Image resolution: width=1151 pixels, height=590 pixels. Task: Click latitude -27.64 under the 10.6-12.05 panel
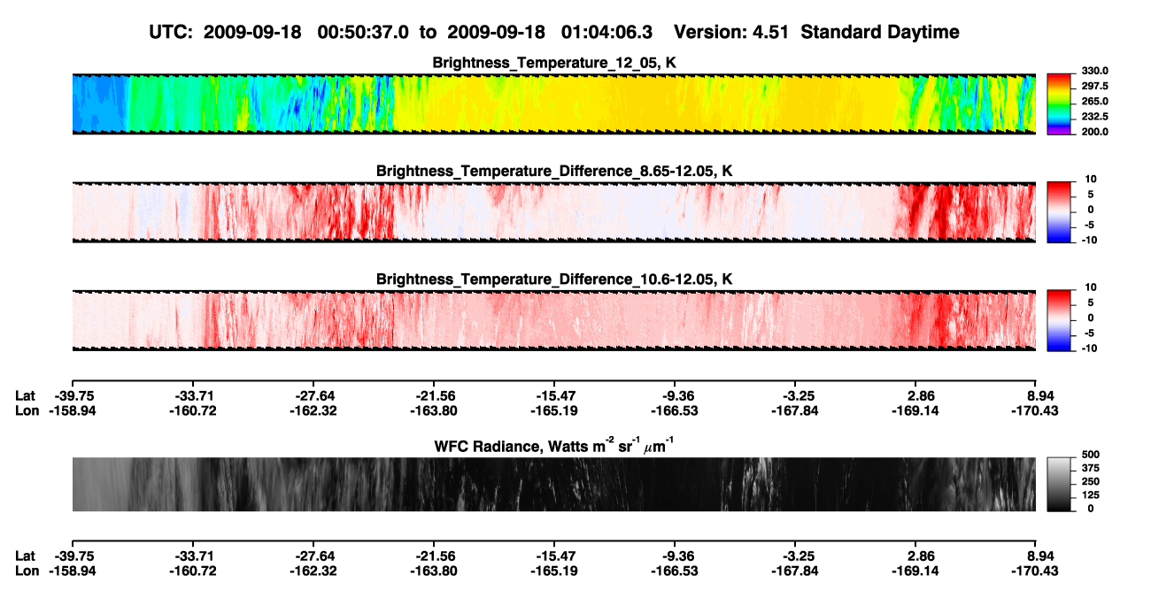313,395
